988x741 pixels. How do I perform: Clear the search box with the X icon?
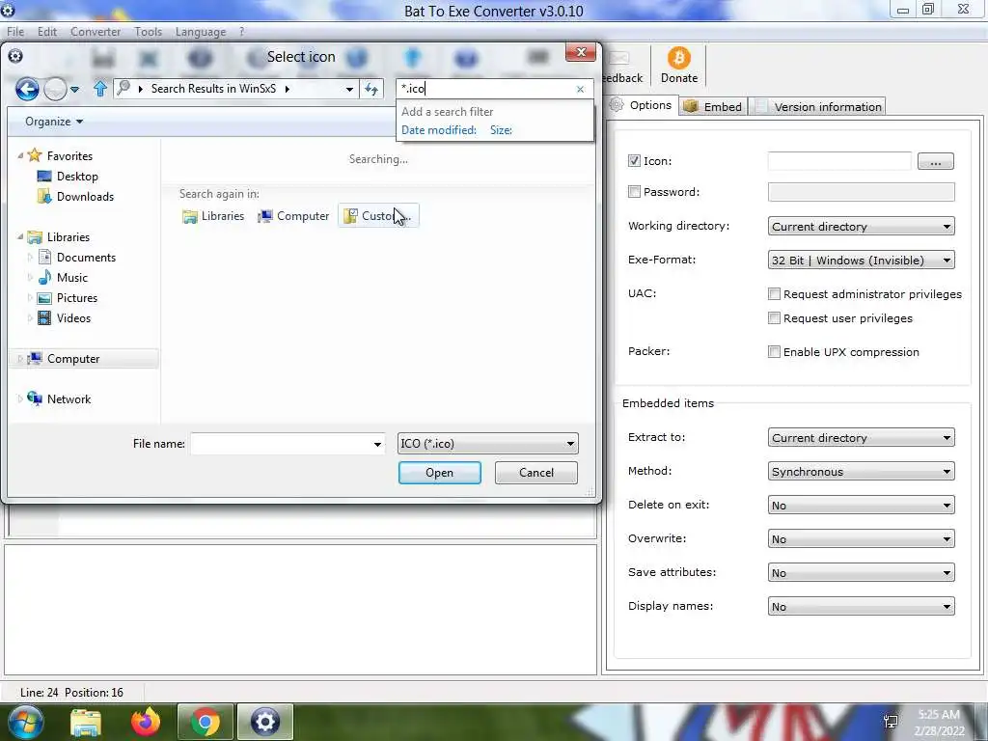580,89
